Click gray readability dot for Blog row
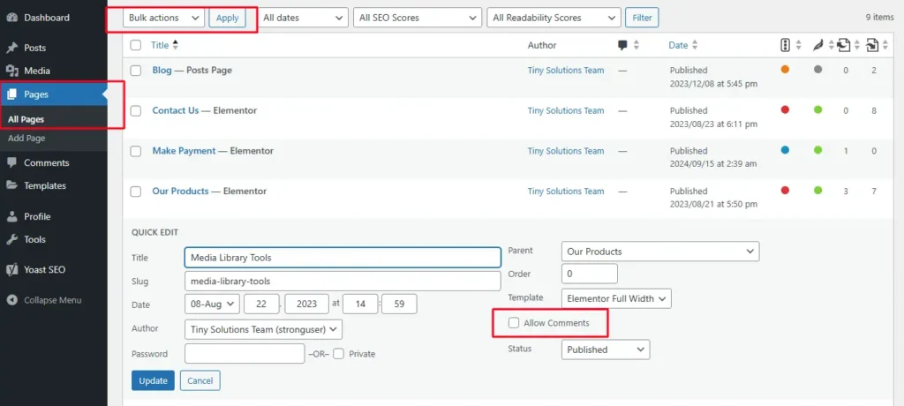 coord(817,69)
